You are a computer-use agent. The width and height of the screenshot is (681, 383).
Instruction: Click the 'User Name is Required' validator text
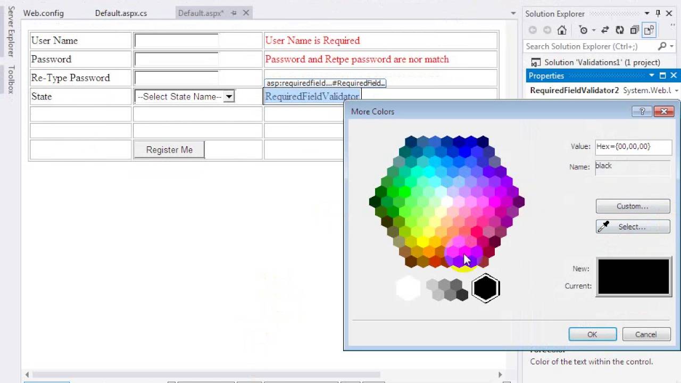pyautogui.click(x=312, y=40)
